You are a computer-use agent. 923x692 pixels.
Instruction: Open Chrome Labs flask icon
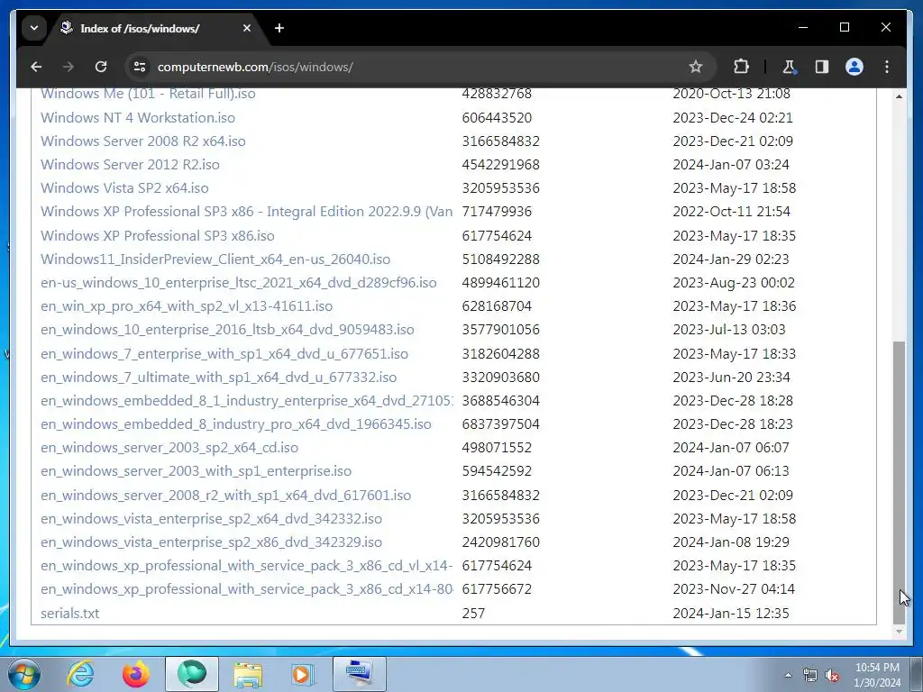(x=789, y=67)
